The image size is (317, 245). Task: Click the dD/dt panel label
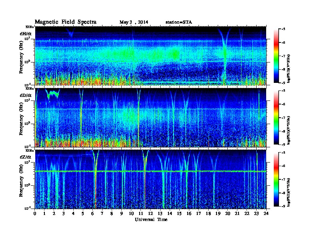26,95
